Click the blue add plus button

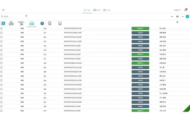point(187,16)
